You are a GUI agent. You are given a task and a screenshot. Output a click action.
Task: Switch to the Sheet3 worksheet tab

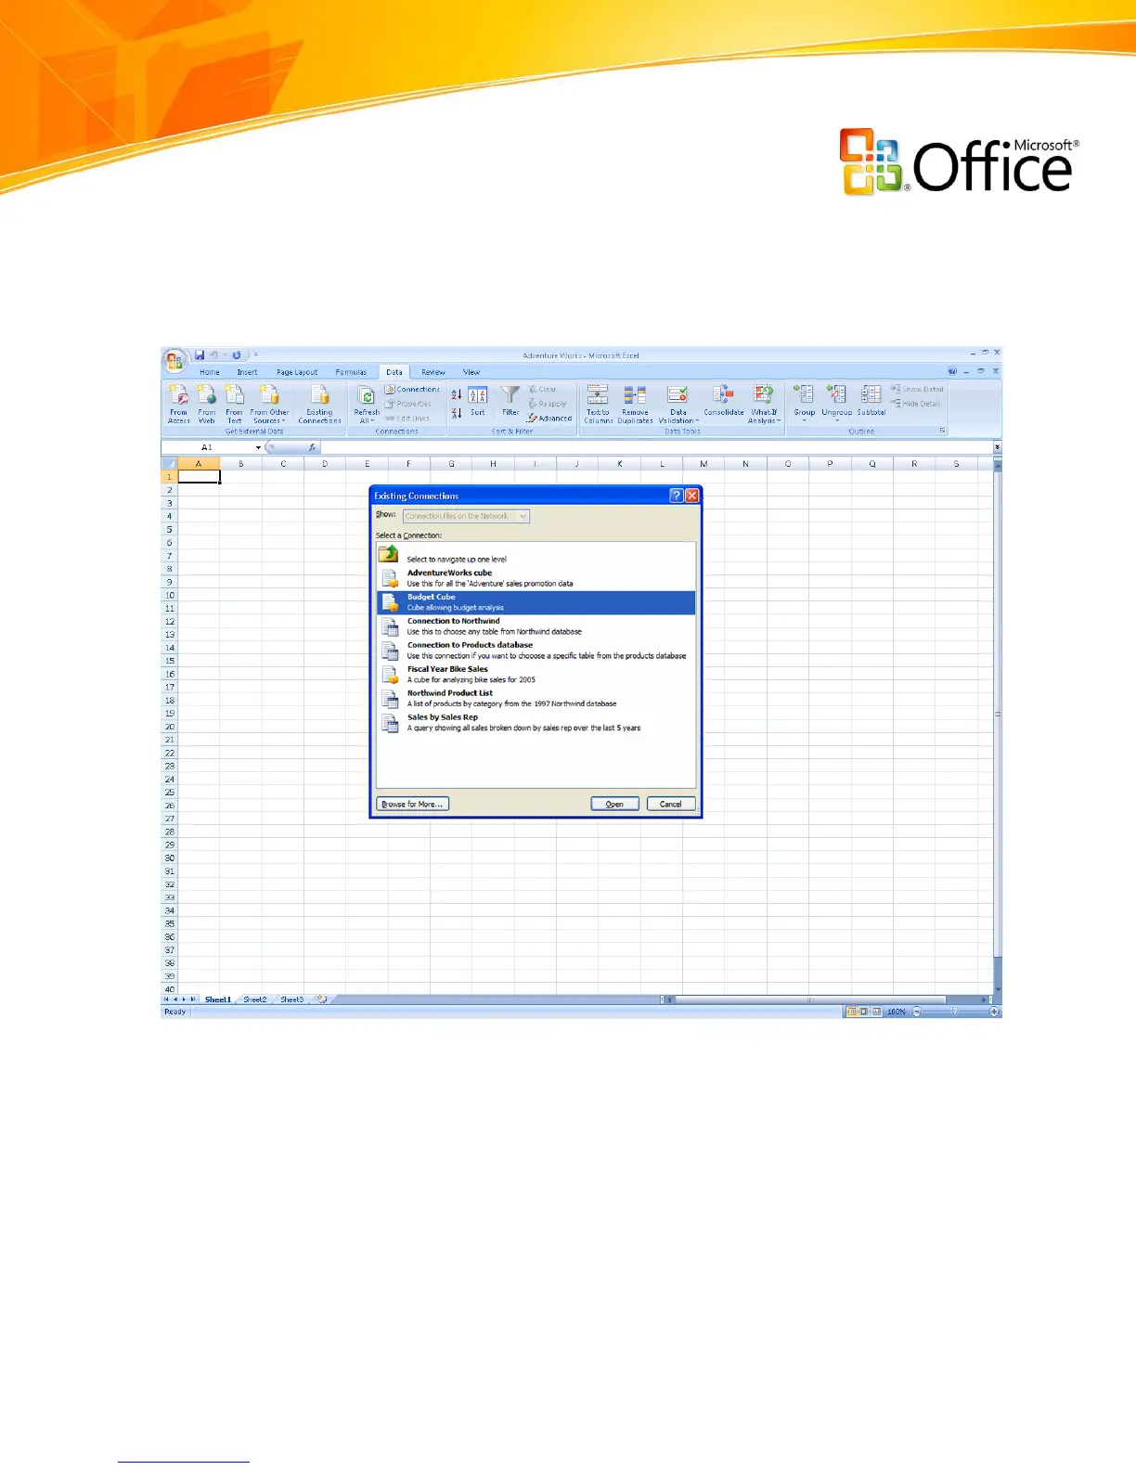click(292, 999)
